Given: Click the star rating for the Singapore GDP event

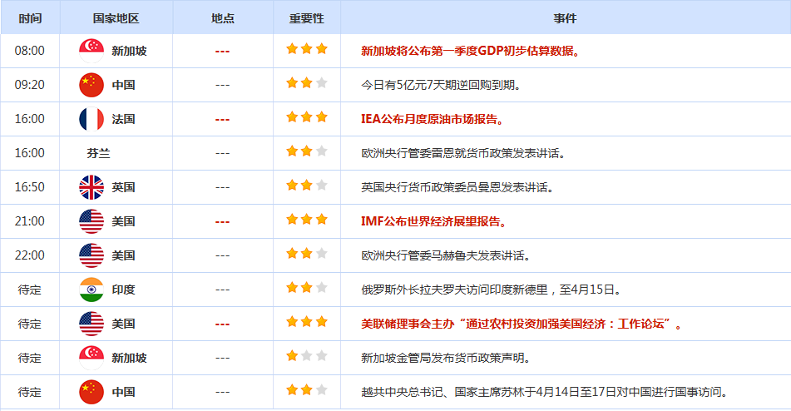Looking at the screenshot, I should click(306, 49).
